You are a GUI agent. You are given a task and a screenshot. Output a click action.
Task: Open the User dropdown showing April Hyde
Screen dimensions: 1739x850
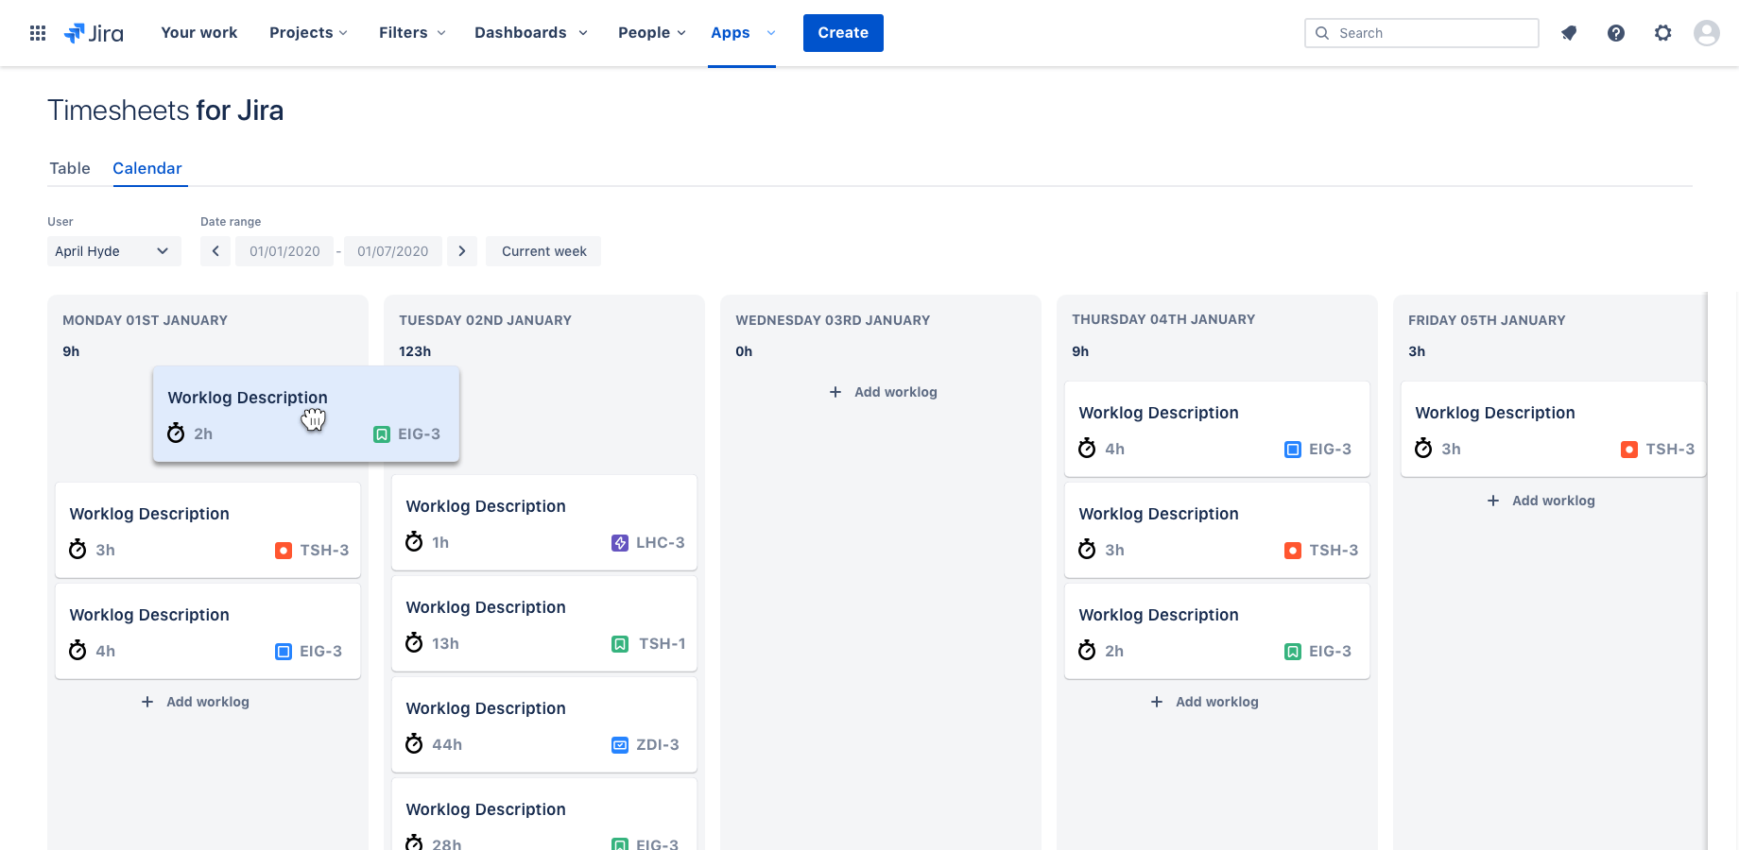coord(114,251)
